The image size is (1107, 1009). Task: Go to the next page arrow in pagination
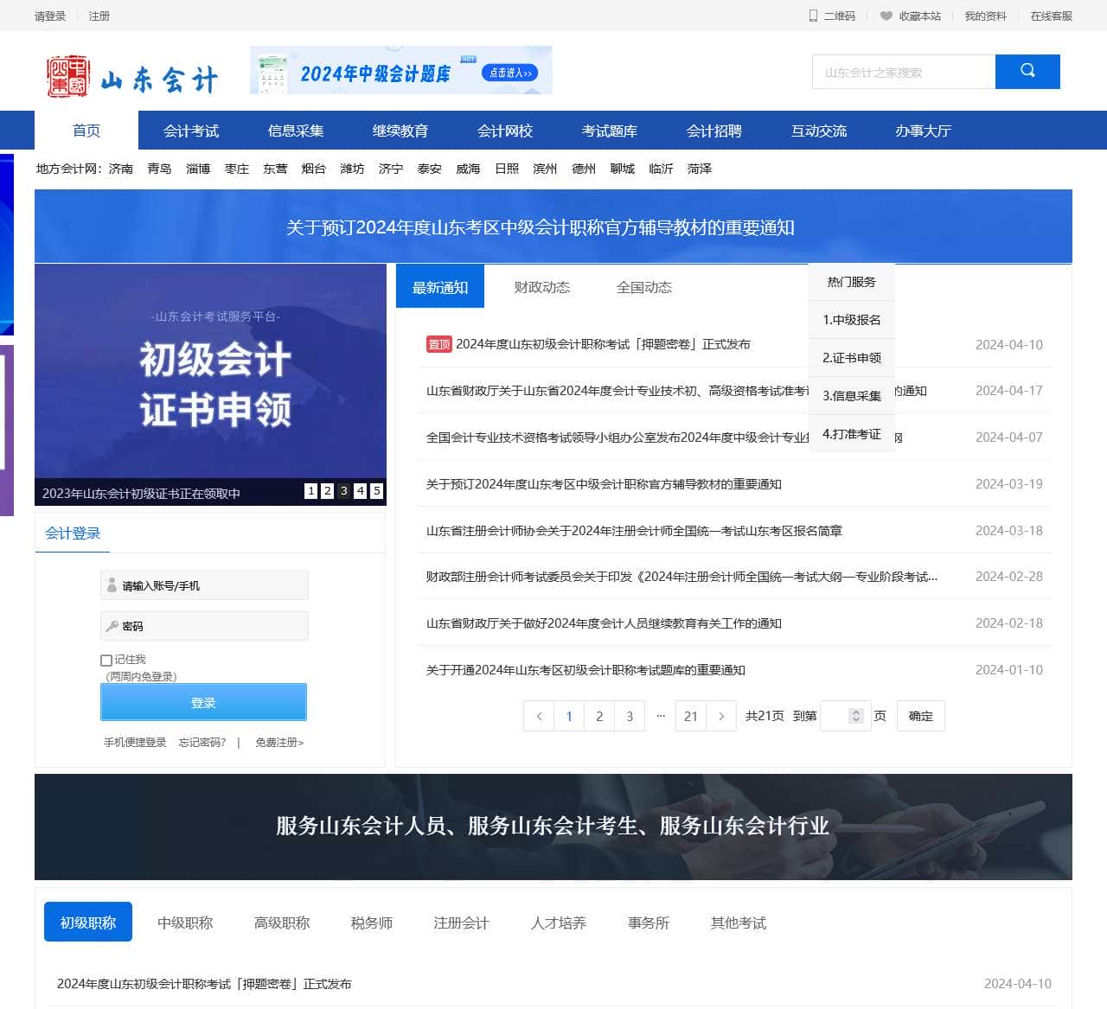pyautogui.click(x=721, y=716)
